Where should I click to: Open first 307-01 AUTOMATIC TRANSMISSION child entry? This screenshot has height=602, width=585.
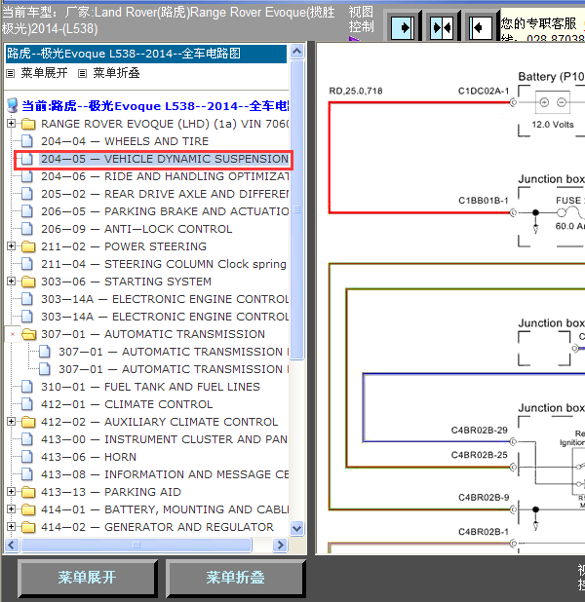174,352
